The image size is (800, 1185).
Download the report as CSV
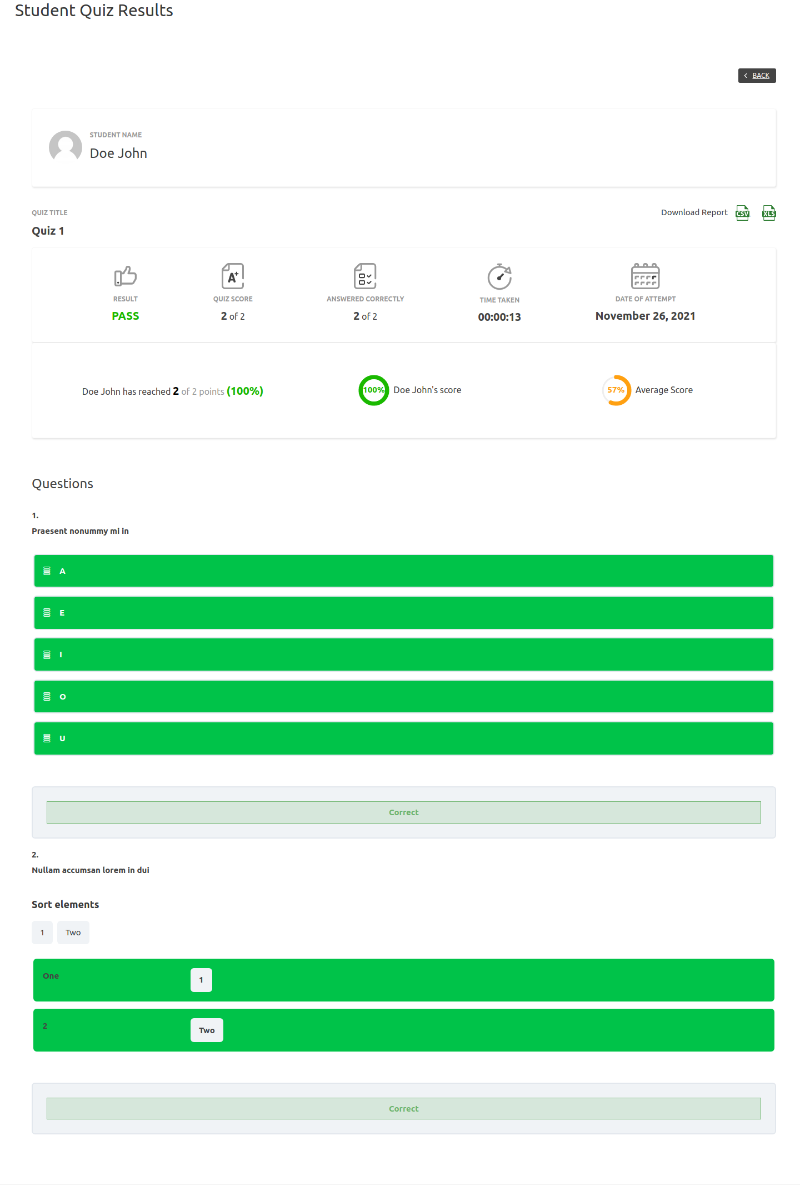tap(742, 213)
